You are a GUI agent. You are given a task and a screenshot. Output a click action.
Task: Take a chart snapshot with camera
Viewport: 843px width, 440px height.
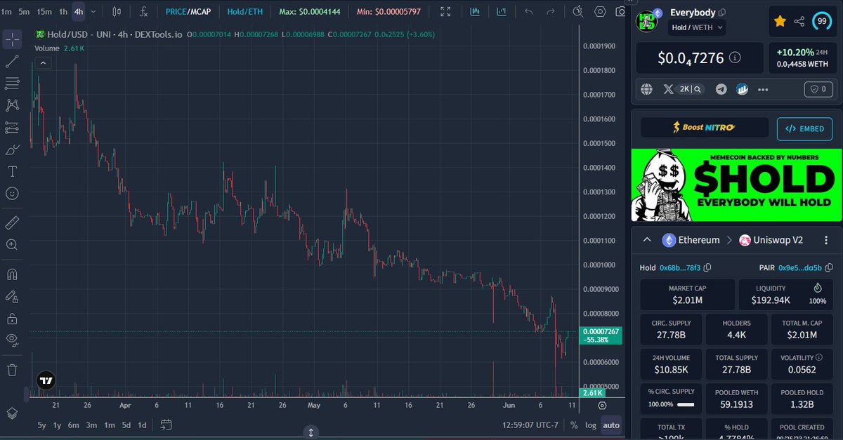620,11
